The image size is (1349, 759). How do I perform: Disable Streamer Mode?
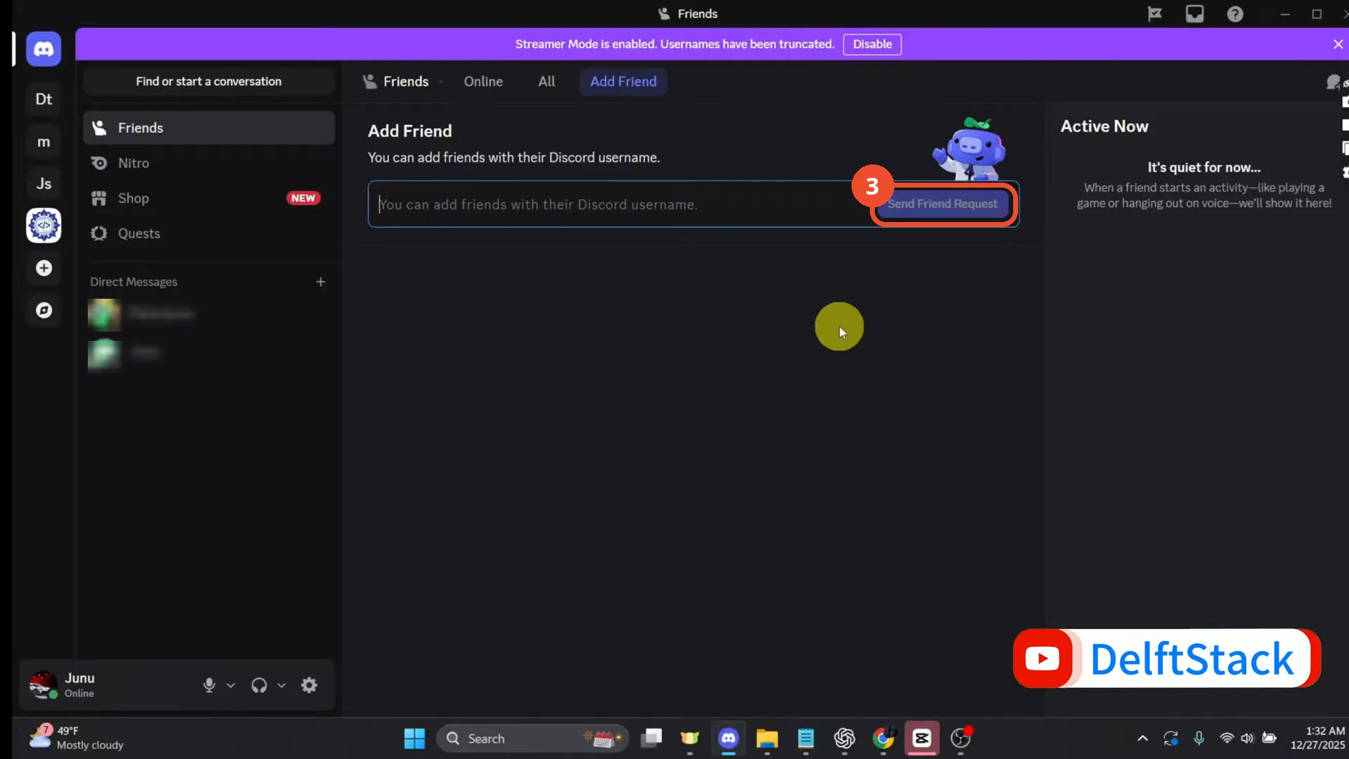[x=872, y=44]
